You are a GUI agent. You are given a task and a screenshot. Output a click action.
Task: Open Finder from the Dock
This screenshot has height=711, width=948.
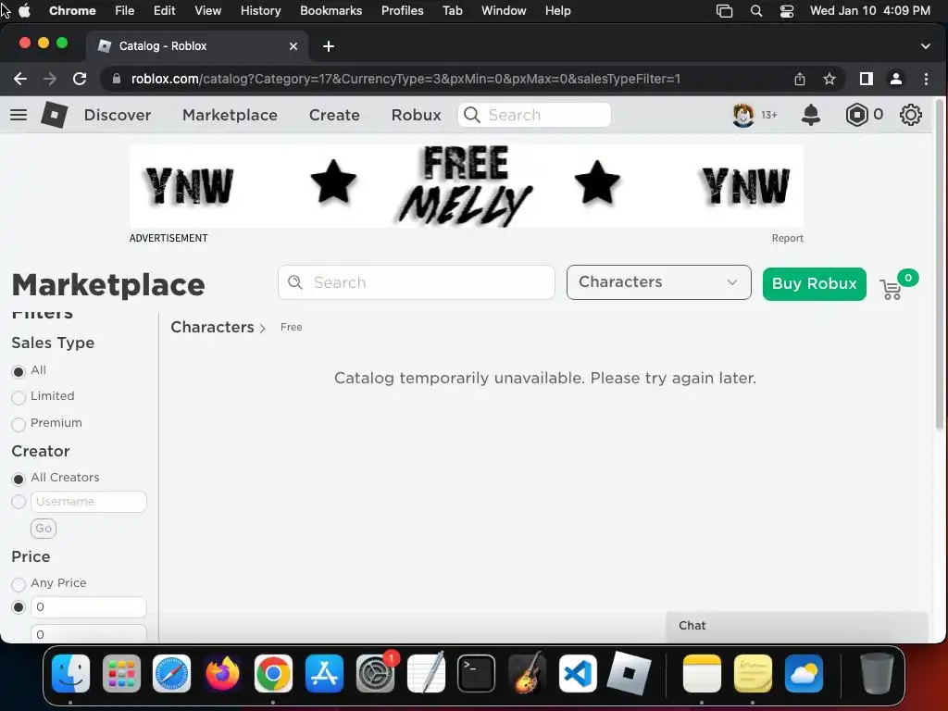click(x=70, y=674)
